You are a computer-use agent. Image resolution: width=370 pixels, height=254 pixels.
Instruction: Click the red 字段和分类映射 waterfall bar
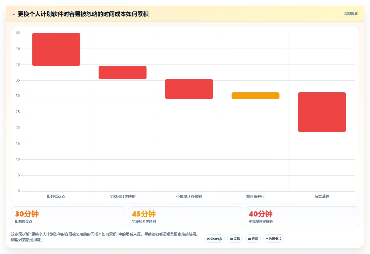click(x=123, y=72)
